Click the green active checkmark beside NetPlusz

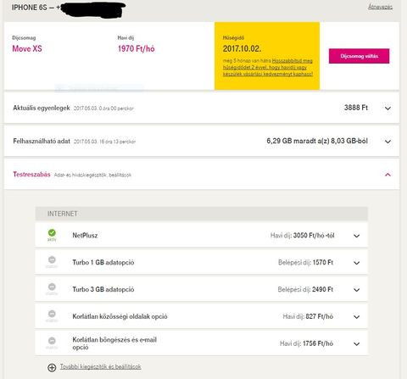(52, 233)
